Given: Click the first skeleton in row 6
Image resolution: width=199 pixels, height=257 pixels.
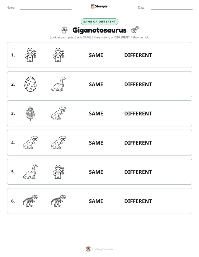Looking at the screenshot, I should click(30, 201).
